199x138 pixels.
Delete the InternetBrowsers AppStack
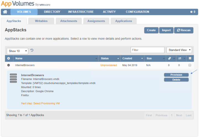tap(176, 80)
